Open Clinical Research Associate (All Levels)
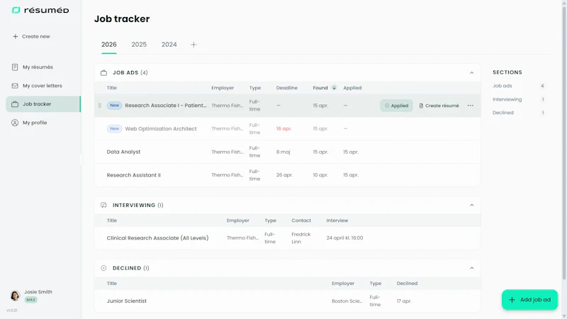The width and height of the screenshot is (567, 319). pyautogui.click(x=157, y=238)
